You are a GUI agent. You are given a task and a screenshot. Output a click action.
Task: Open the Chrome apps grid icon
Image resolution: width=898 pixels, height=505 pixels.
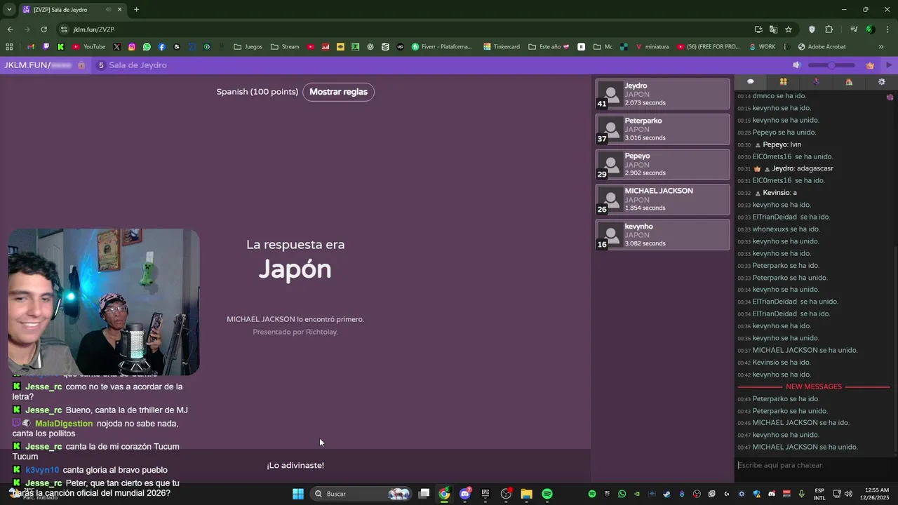pos(9,47)
